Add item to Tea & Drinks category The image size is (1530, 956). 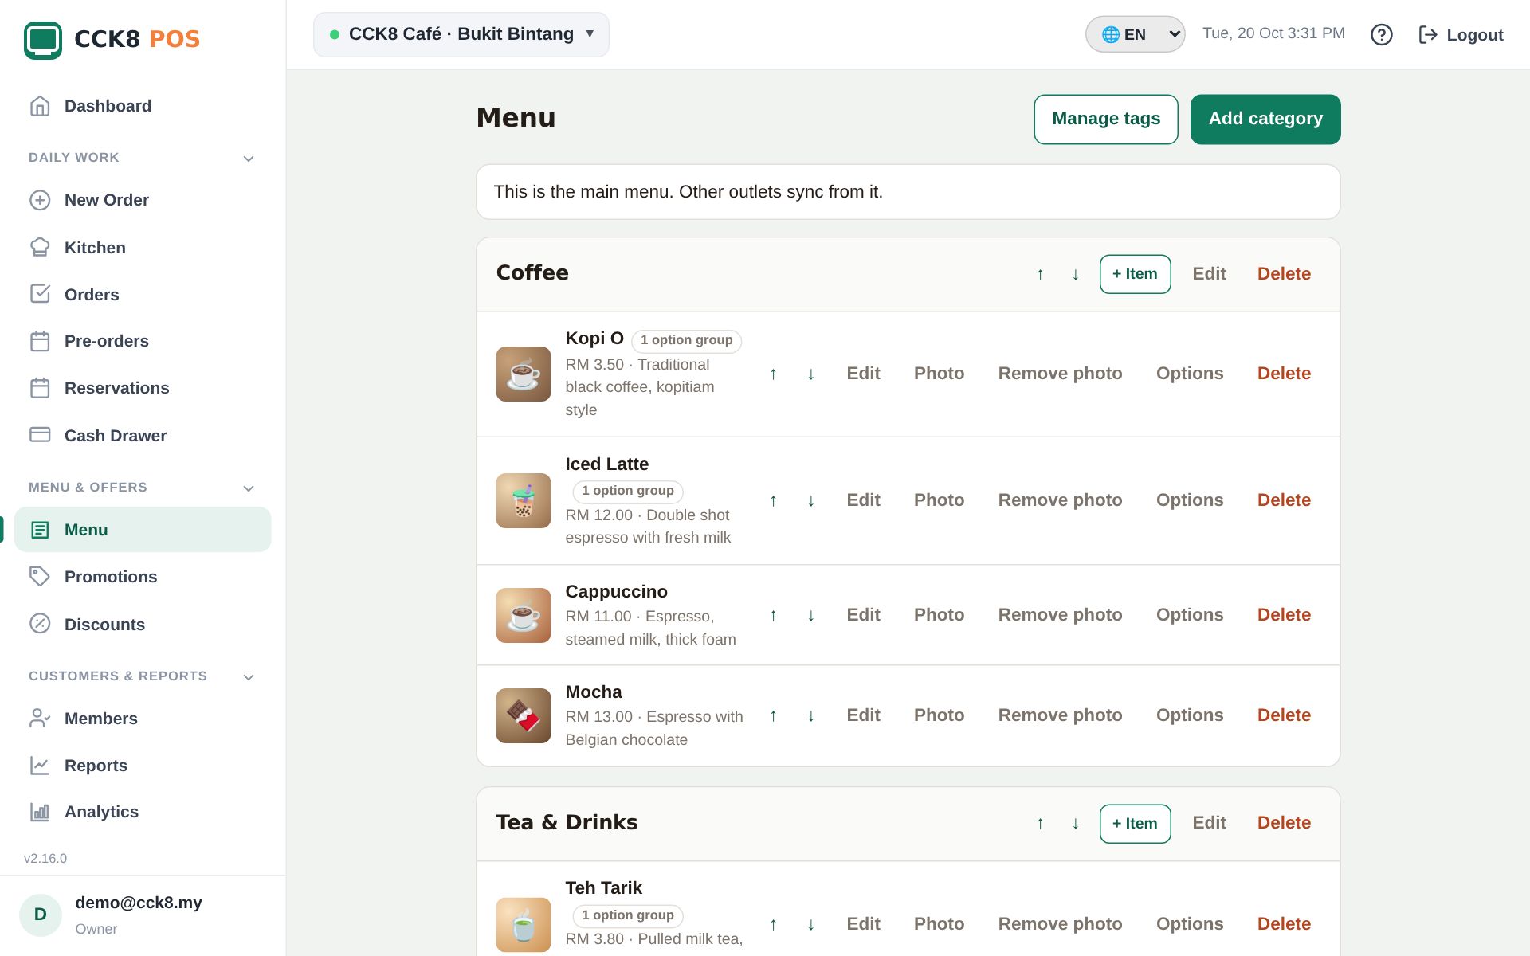click(x=1135, y=823)
